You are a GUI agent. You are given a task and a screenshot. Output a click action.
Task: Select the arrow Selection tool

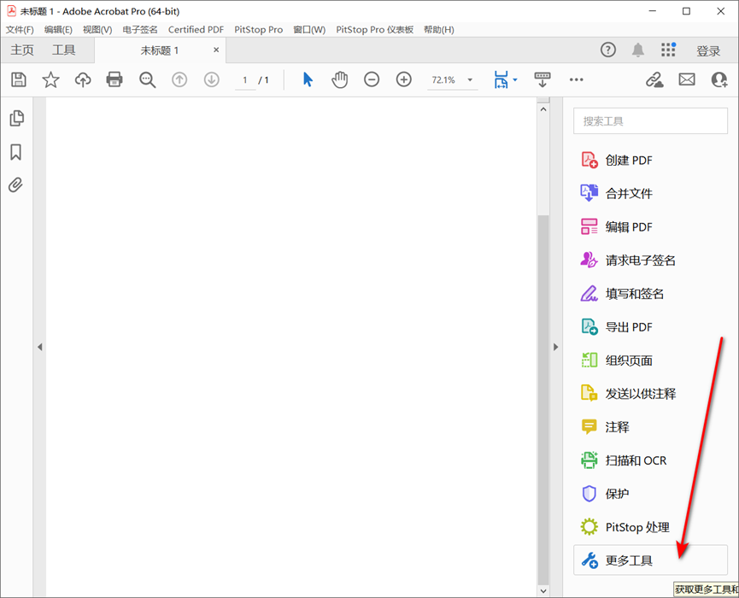[x=308, y=79]
